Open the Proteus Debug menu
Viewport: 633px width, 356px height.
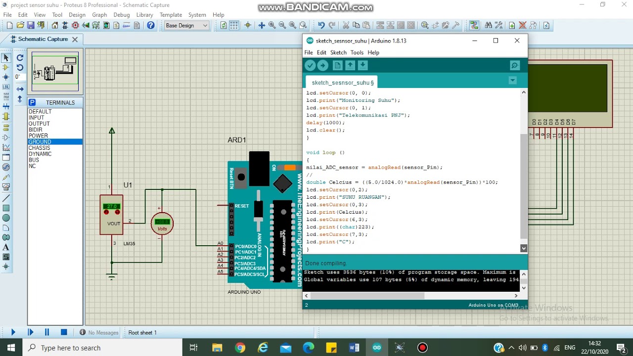[x=121, y=15]
